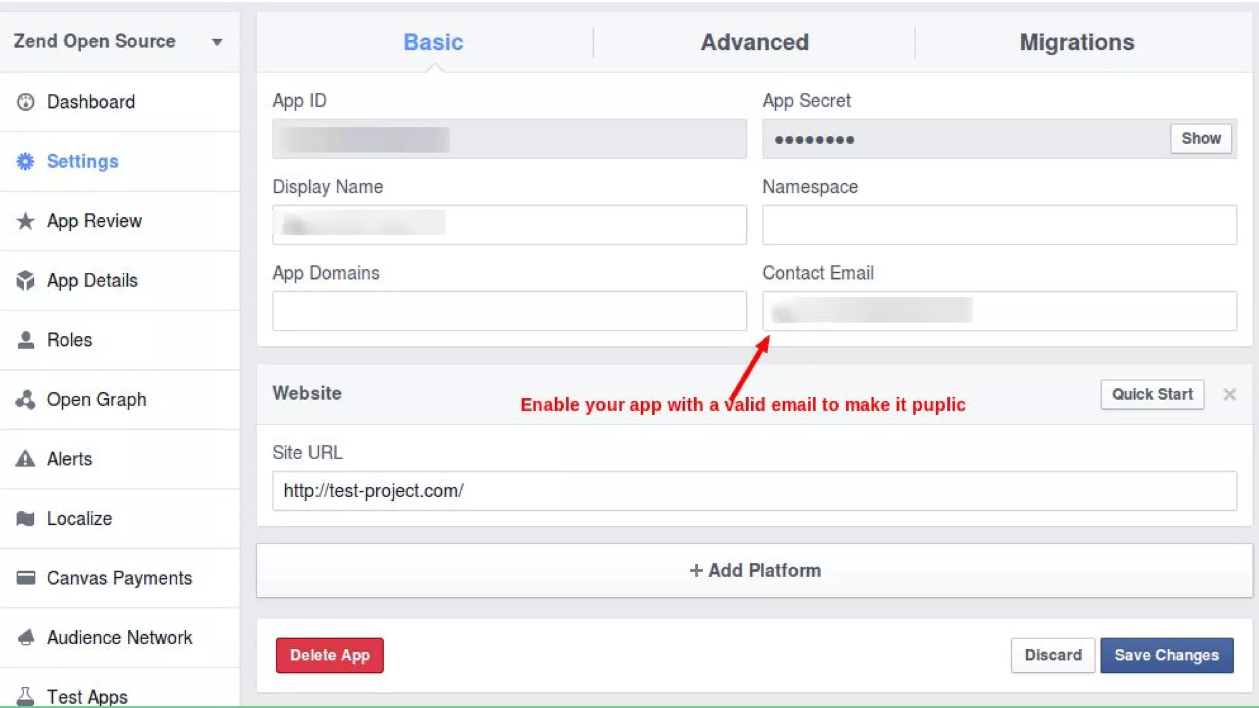The height and width of the screenshot is (708, 1259).
Task: Click the Alerts warning triangle icon
Action: click(x=25, y=459)
